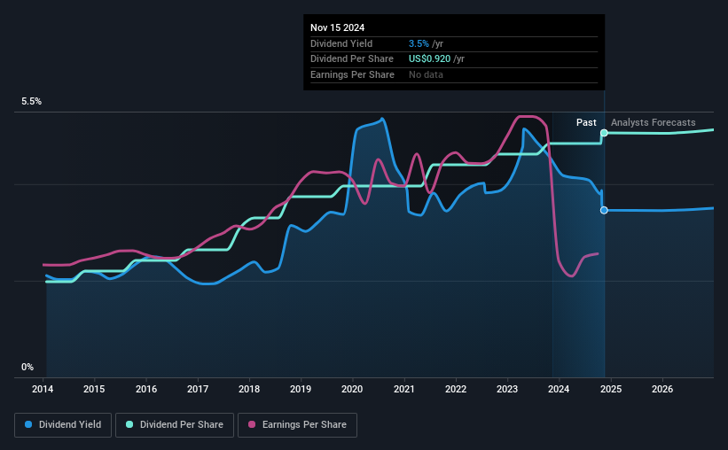Click the teal Dividend Per Share data point marker
The image size is (728, 450).
pyautogui.click(x=604, y=133)
